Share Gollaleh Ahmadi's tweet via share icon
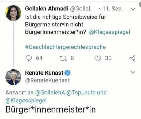The image size is (141, 119). coord(132,58)
